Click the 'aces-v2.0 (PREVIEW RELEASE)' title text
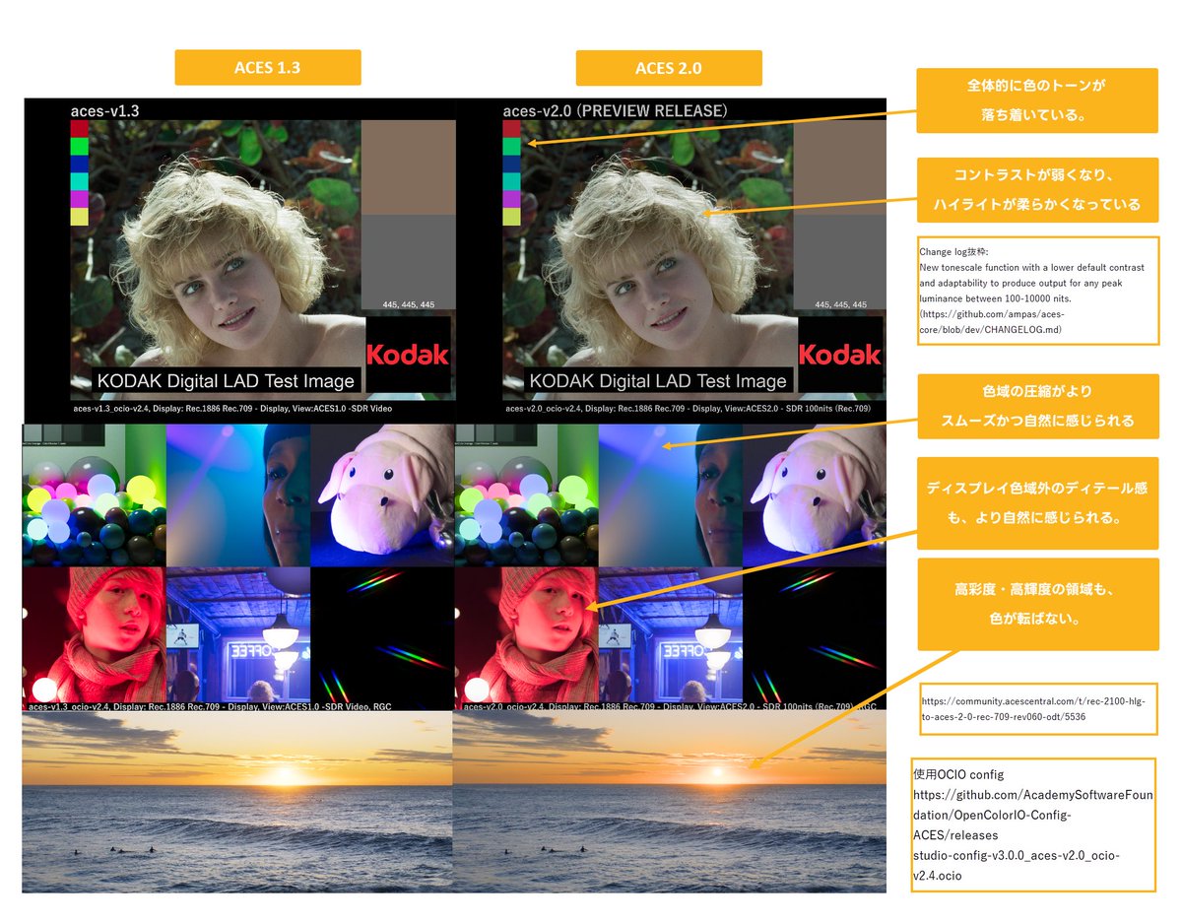The height and width of the screenshot is (922, 1182). tap(615, 110)
